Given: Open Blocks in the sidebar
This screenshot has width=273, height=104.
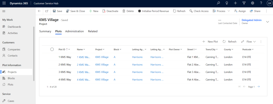Looking at the screenshot, I should tap(11, 78).
